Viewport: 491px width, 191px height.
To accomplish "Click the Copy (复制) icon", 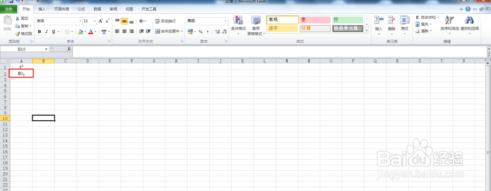I will tap(18, 26).
